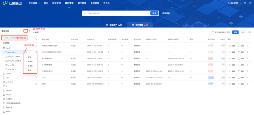Check the box for myetst_modesd_副本 row
The width and height of the screenshot is (254, 115).
[x=36, y=46]
